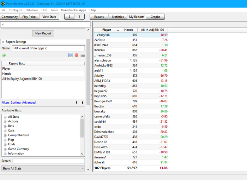Screen dimensions: 247x180
Task: Open the Database menu
Action: 32,10
